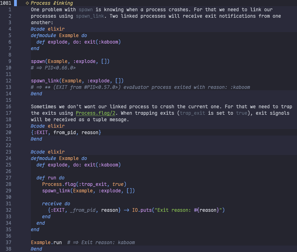This screenshot has width=297, height=252.
Task: Click 'spawn(Example, :explode, [])' on line 9
Action: click(70, 61)
